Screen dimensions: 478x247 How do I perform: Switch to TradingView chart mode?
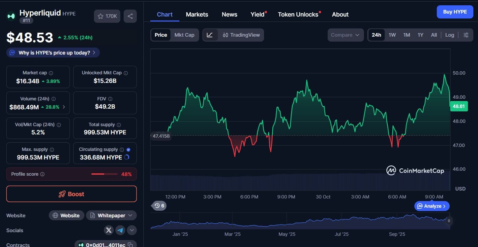[x=241, y=35]
